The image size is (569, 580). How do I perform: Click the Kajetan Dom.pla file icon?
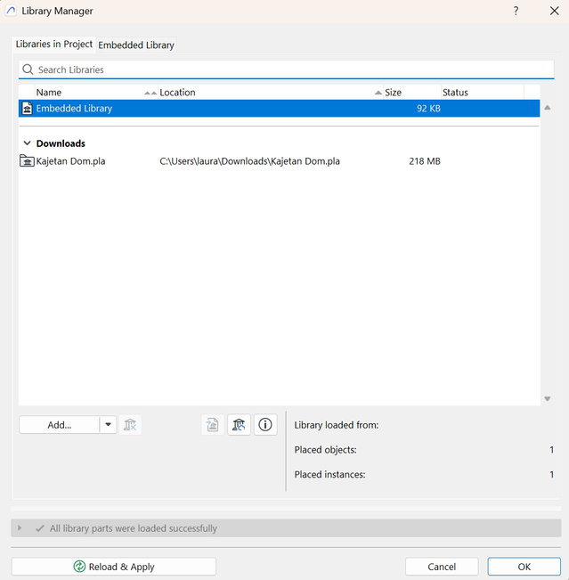coord(27,161)
